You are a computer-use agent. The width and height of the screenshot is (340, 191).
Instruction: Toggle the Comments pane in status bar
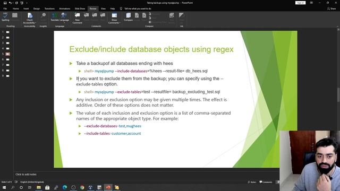click(266, 182)
